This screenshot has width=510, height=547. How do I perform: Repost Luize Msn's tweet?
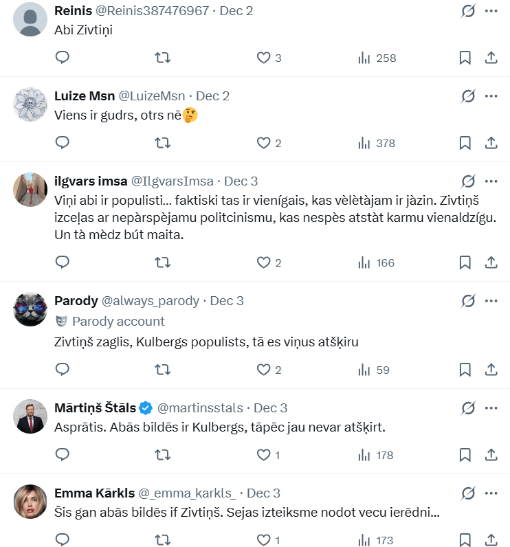pyautogui.click(x=163, y=143)
